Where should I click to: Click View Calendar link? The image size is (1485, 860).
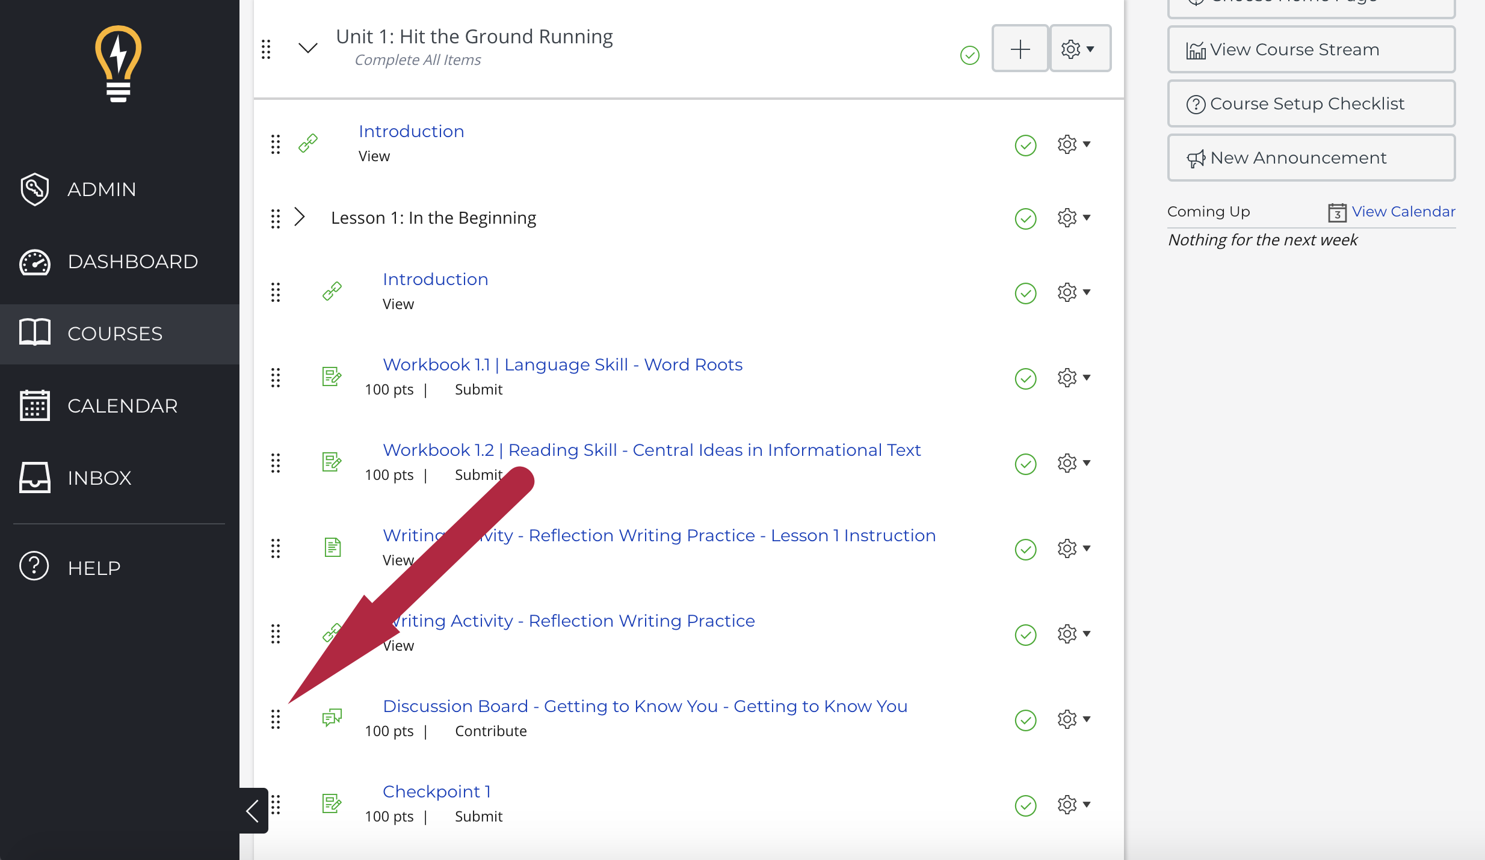click(x=1403, y=212)
